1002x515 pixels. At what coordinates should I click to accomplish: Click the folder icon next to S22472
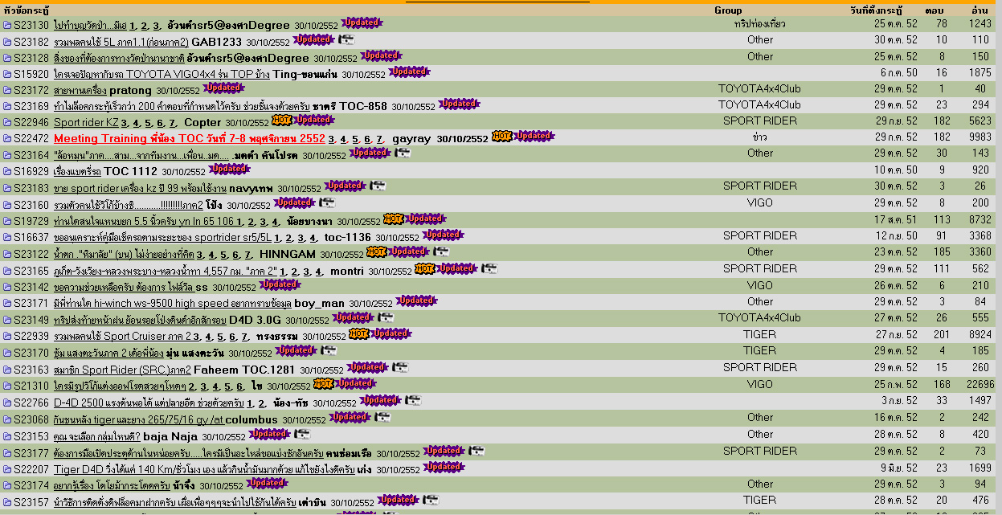click(x=7, y=138)
